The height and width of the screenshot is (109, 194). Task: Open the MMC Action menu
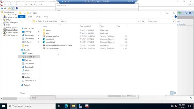click(11, 5)
